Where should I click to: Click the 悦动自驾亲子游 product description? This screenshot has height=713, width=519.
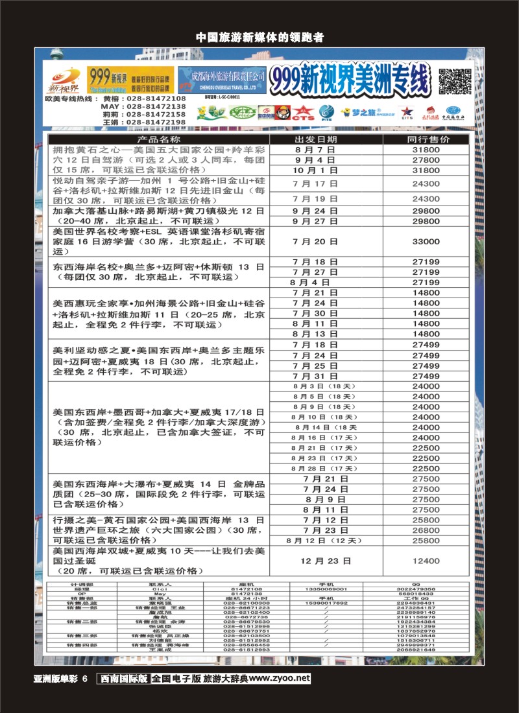pos(159,191)
